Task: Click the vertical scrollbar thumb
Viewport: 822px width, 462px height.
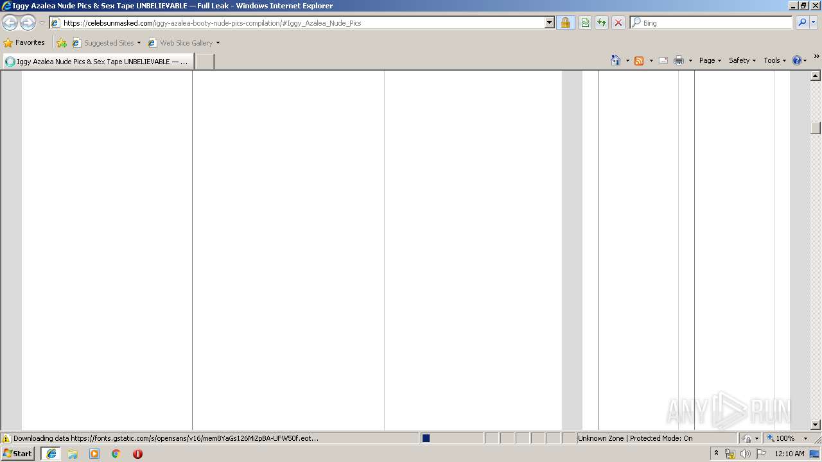Action: (x=816, y=128)
